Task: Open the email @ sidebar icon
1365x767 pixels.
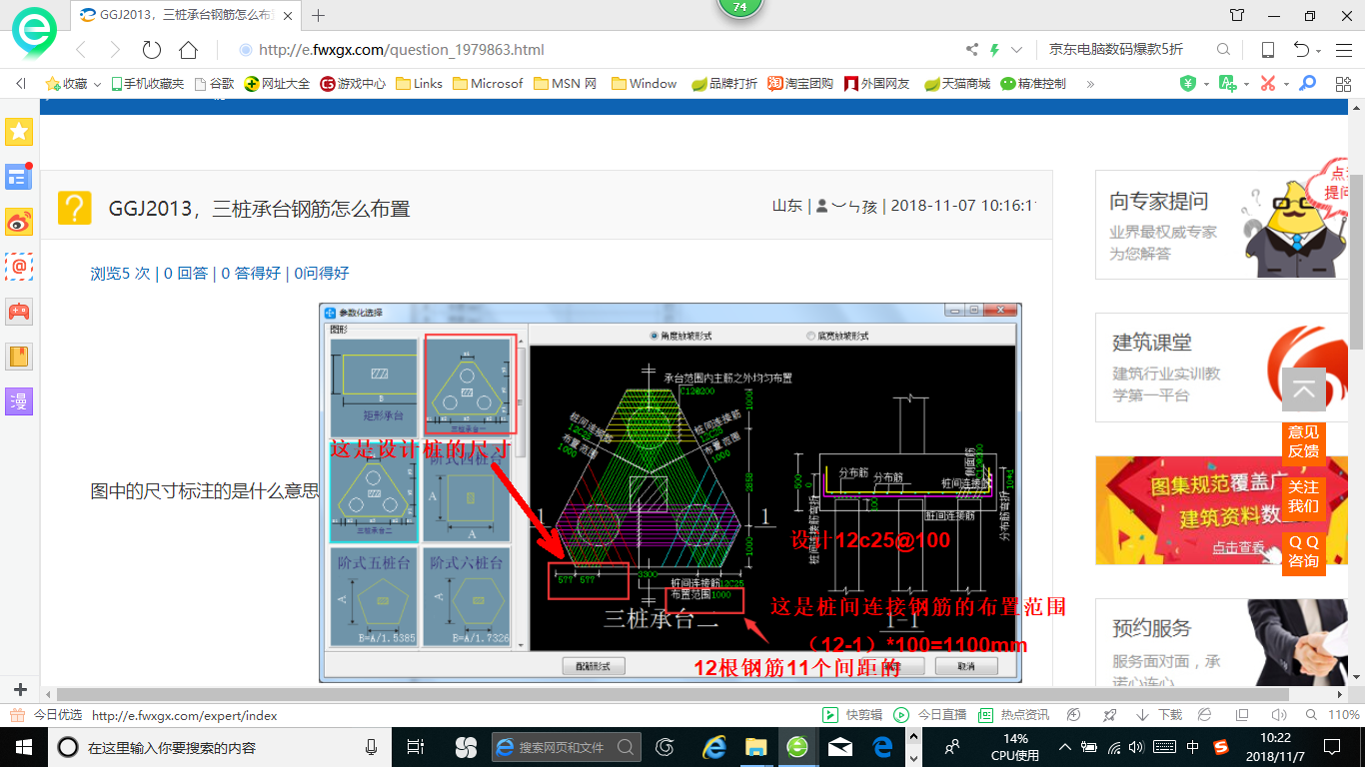Action: coord(19,267)
